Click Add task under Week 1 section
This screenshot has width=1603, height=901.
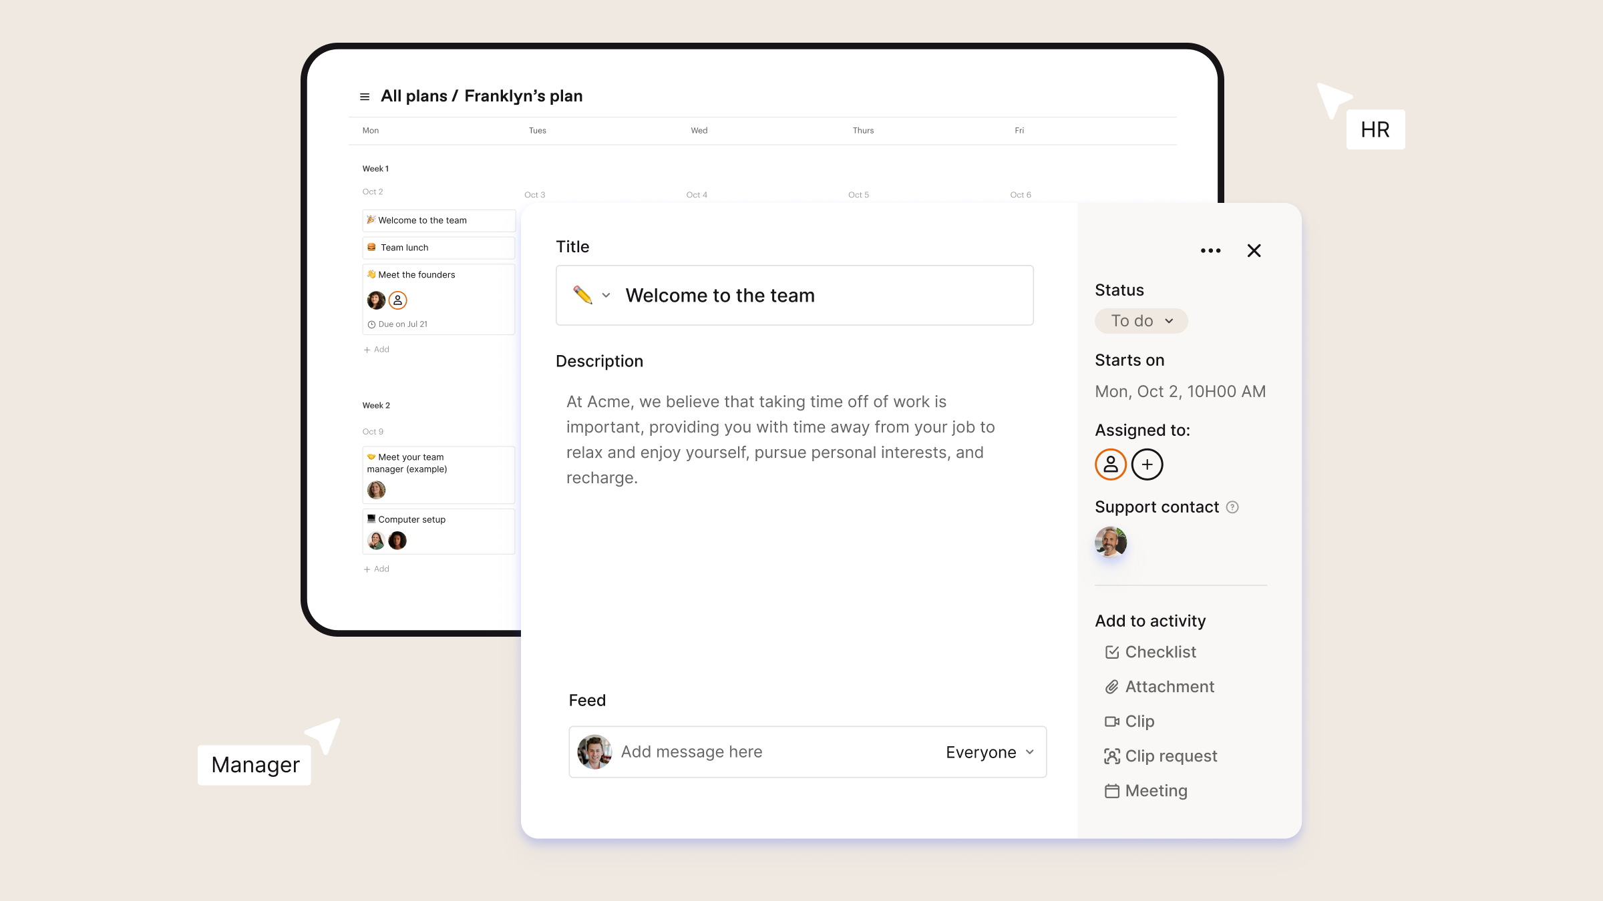tap(377, 349)
